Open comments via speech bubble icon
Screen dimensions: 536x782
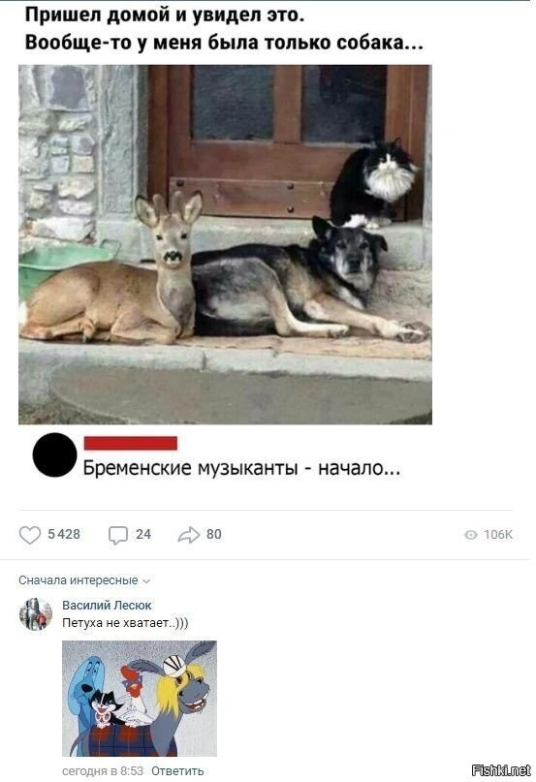(118, 535)
